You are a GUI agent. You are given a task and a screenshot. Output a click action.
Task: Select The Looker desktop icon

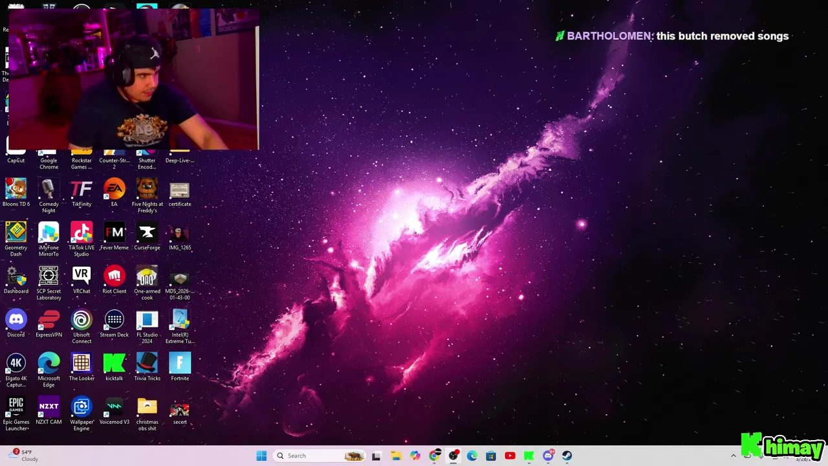[x=82, y=367]
